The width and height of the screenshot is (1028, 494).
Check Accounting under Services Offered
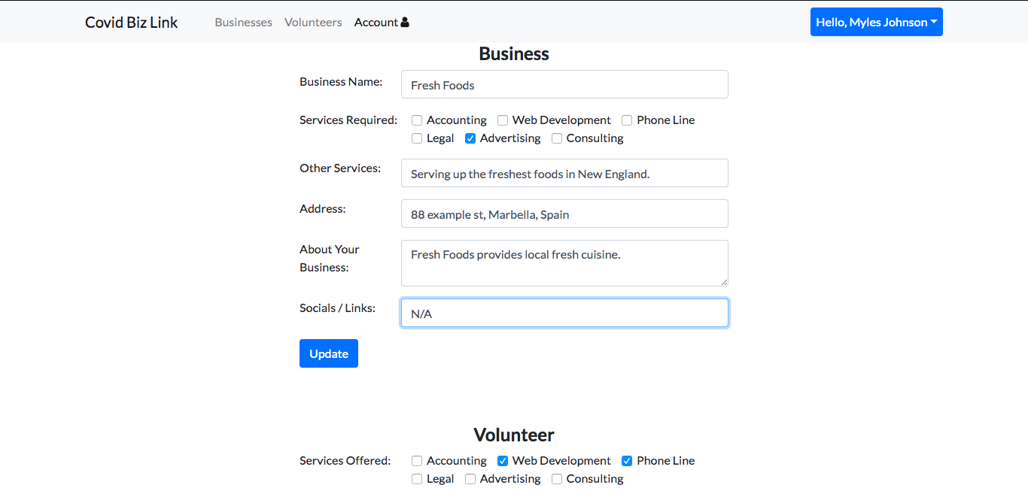tap(417, 461)
